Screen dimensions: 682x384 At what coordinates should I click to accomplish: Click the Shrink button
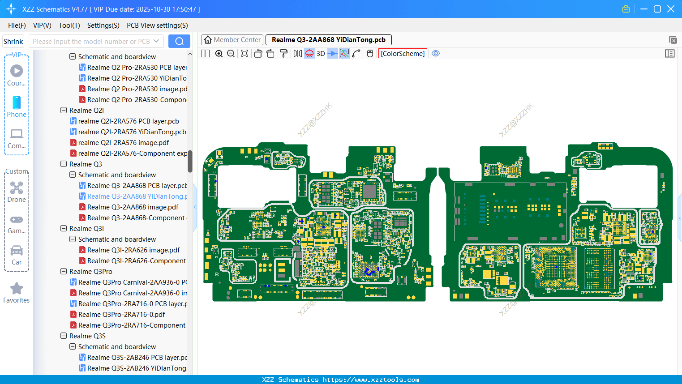13,41
